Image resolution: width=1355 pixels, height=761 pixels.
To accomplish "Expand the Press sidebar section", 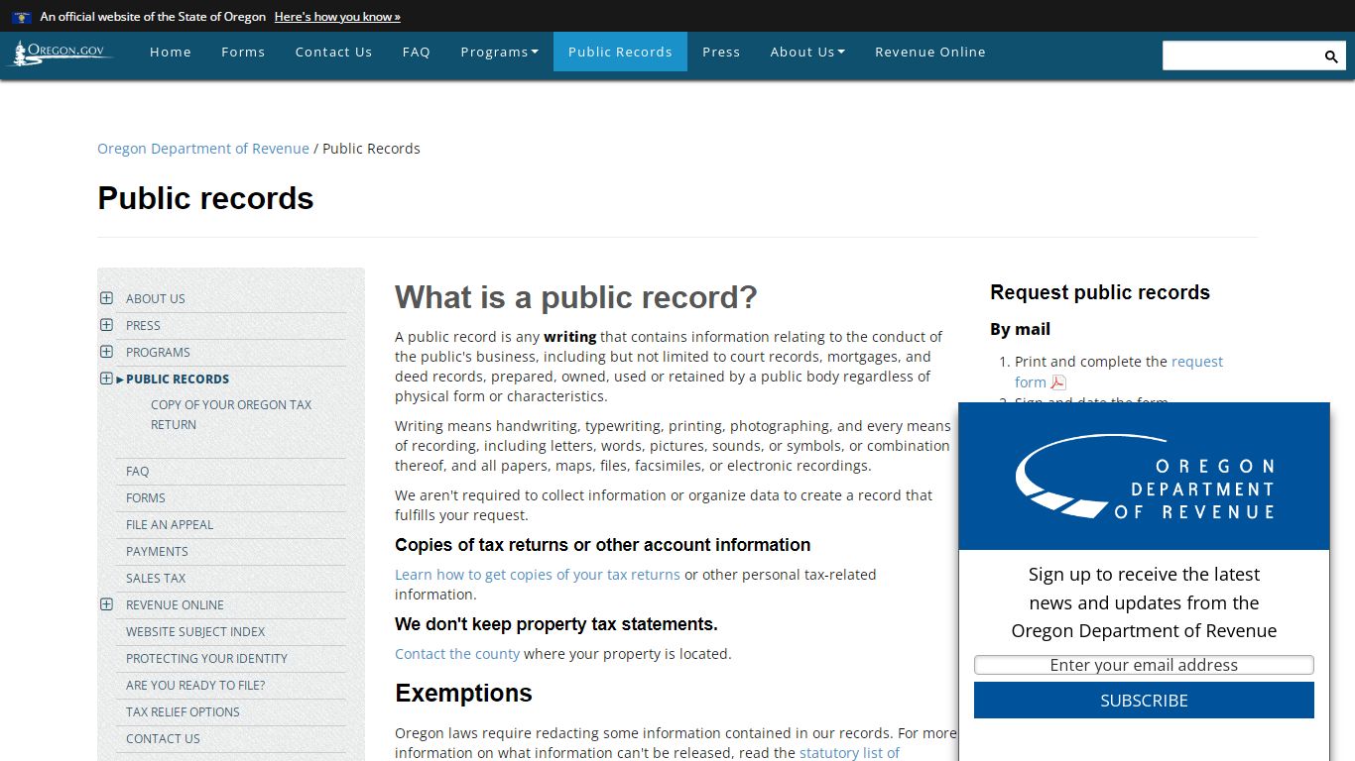I will click(106, 325).
